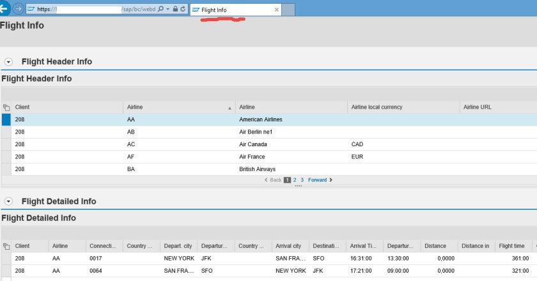Collapse the Flight Detailed Info section
The height and width of the screenshot is (281, 537).
click(x=9, y=202)
